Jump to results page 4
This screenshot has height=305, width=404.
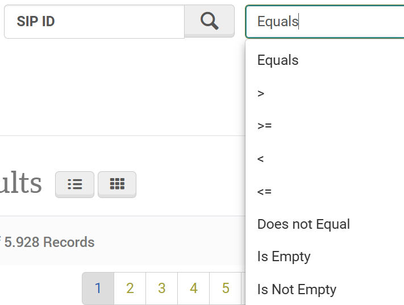point(193,288)
